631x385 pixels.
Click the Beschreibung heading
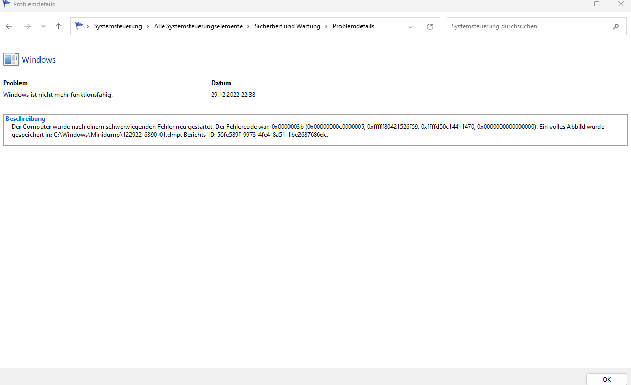[x=25, y=119]
